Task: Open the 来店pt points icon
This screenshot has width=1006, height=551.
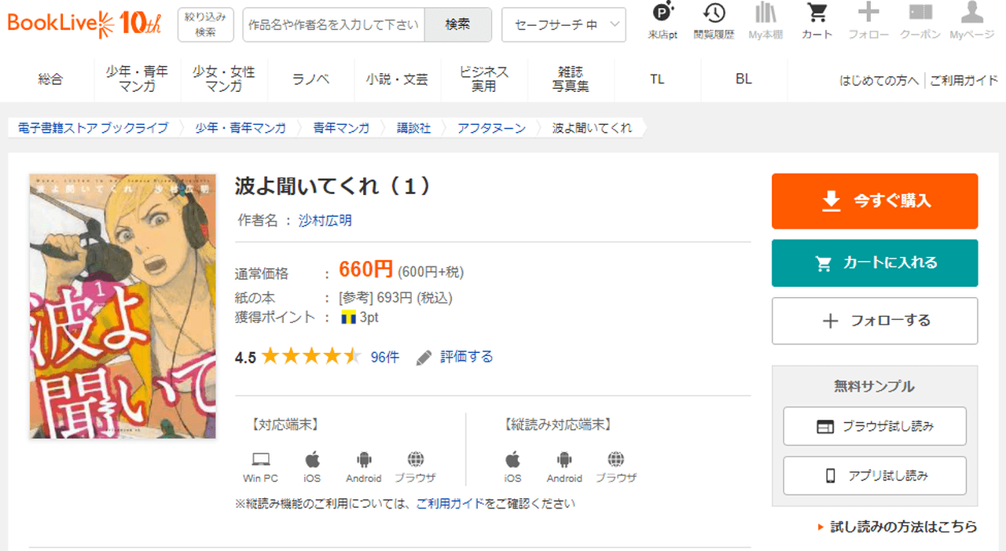Action: point(663,14)
